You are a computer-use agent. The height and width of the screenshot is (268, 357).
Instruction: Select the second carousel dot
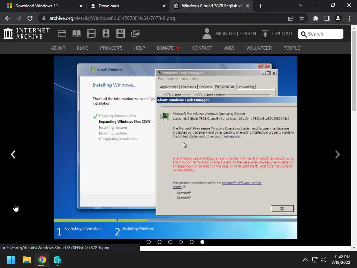coord(159,242)
